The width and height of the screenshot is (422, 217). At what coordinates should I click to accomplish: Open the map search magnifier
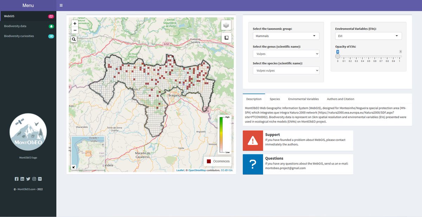[x=74, y=39]
